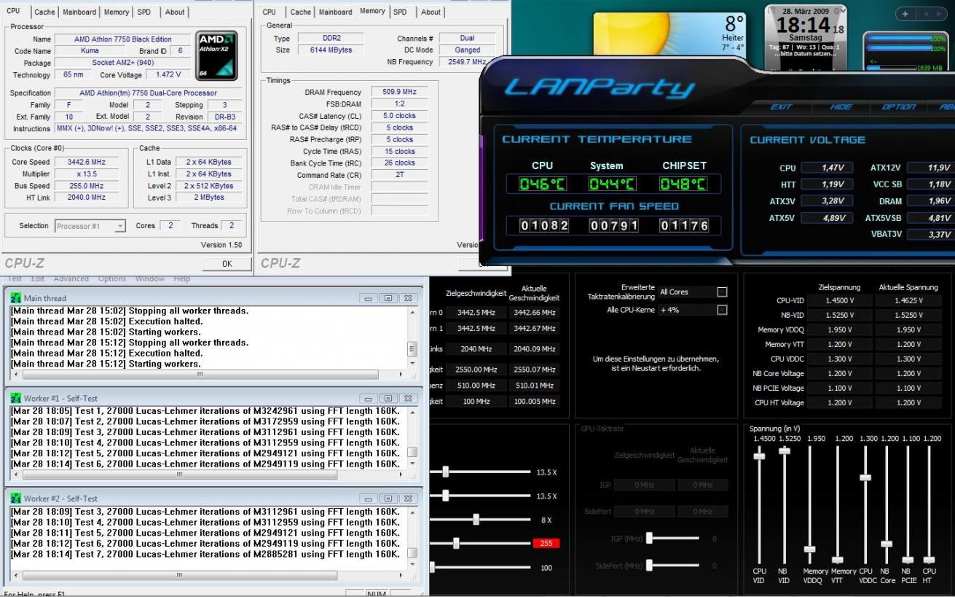This screenshot has height=597, width=955.
Task: Open Mainboard tab in CPU-Z processor window
Action: click(x=79, y=12)
